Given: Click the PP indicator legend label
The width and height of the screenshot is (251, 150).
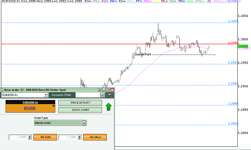Looking at the screenshot, I should point(138,1).
